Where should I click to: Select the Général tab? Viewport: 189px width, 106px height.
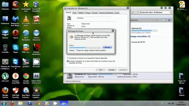click(69, 12)
